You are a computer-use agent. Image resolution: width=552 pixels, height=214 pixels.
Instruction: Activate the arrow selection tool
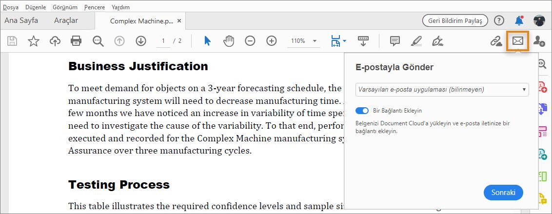click(x=207, y=41)
